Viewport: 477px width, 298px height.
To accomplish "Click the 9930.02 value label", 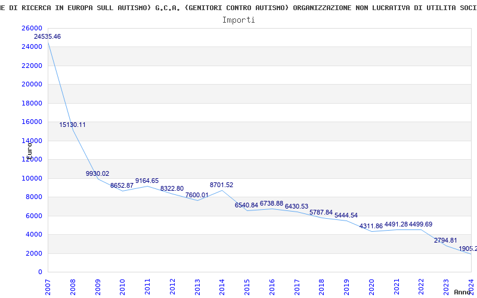I will pyautogui.click(x=97, y=174).
